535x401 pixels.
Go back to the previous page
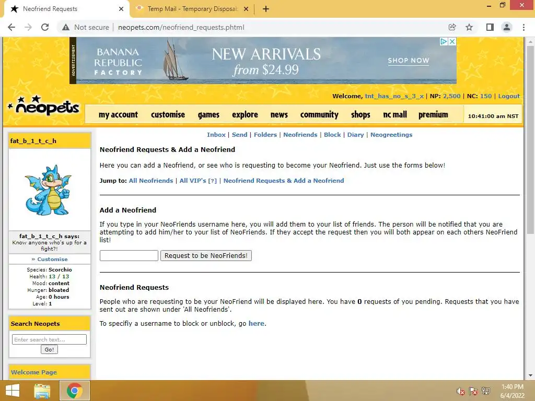click(x=11, y=27)
